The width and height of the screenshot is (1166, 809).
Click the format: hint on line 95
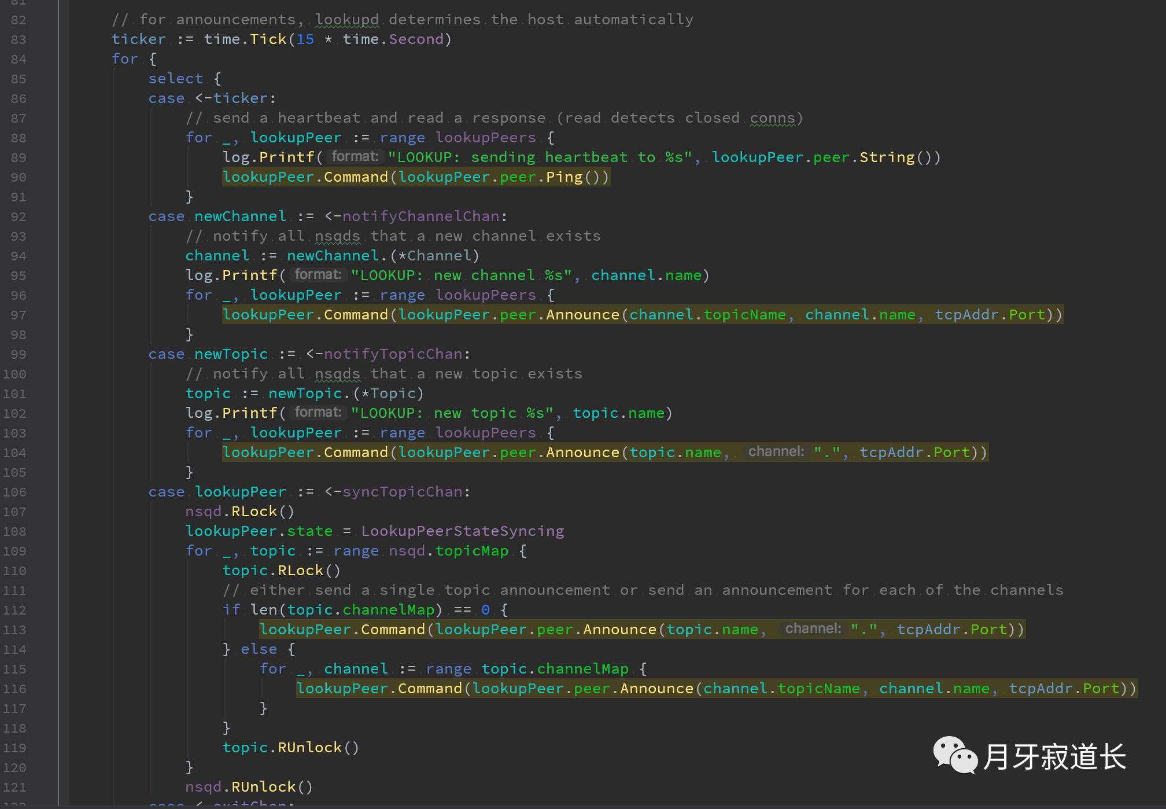318,275
